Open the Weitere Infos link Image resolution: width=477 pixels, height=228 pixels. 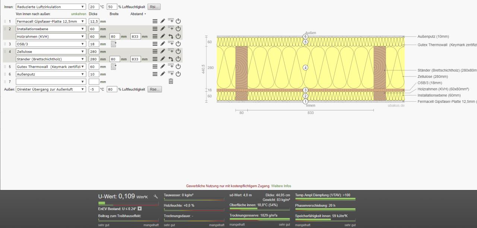[x=281, y=186]
